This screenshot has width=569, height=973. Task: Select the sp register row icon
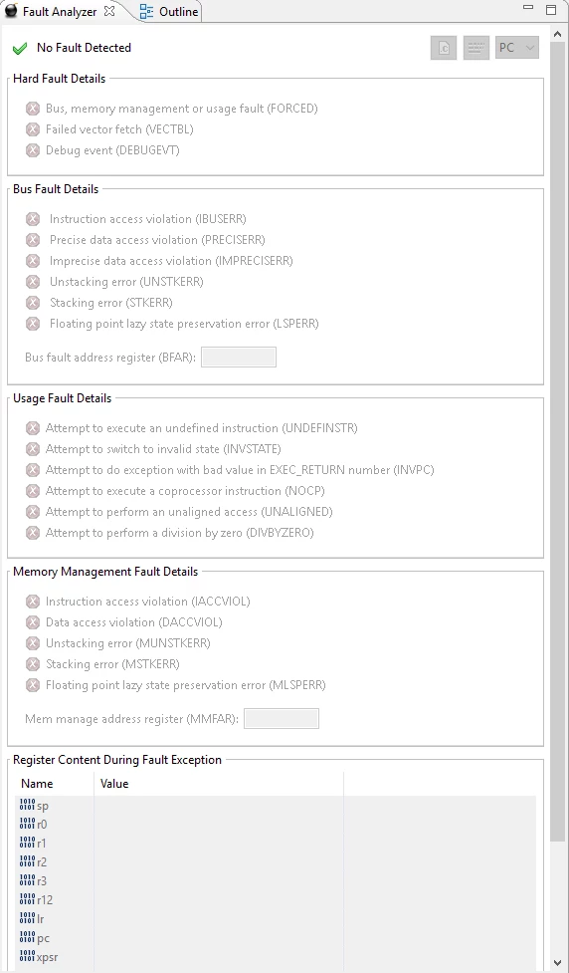click(27, 806)
